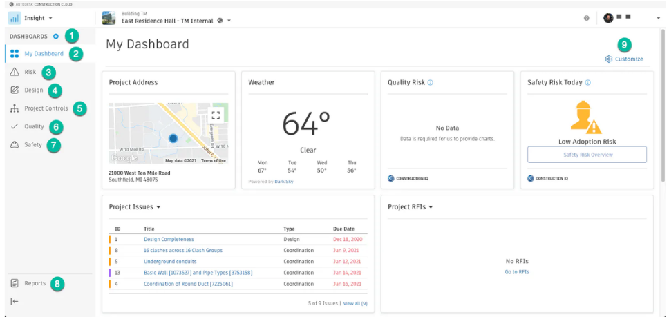
Task: Open Reports from sidebar
Action: pyautogui.click(x=35, y=283)
